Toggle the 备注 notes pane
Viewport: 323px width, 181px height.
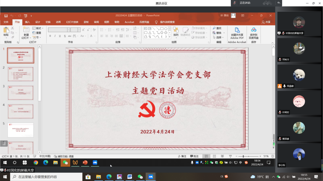(182, 156)
